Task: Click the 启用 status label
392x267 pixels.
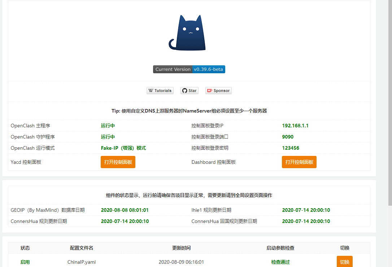Action: [25, 261]
